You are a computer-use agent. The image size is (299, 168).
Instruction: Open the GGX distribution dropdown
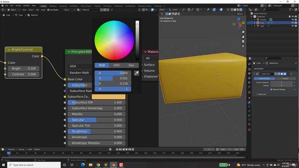point(80,66)
